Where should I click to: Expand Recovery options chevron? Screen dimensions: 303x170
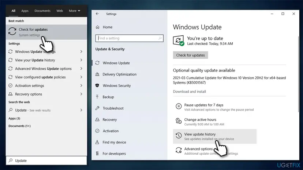click(x=81, y=94)
